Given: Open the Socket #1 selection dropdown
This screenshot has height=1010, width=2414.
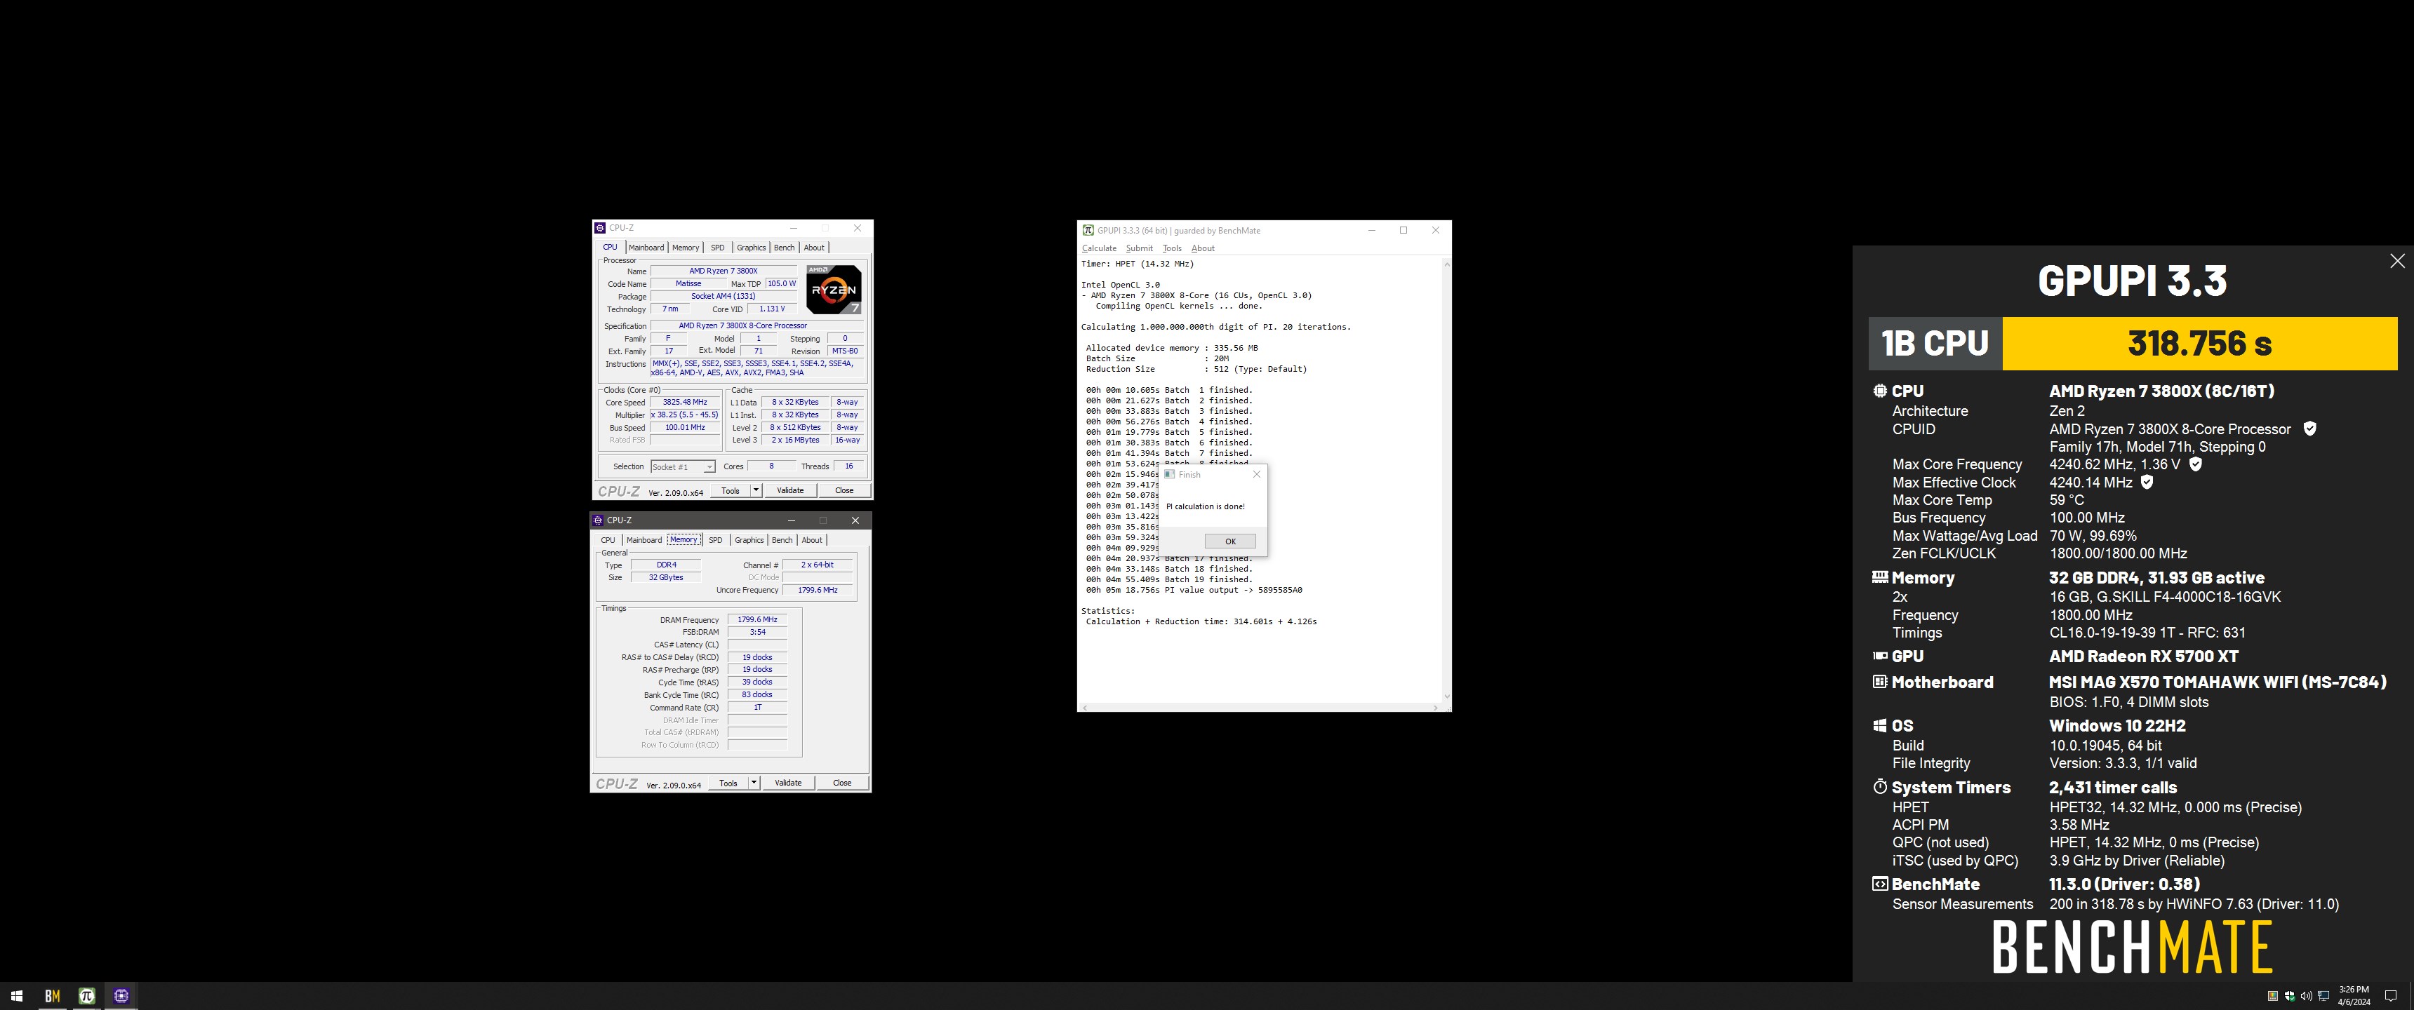Looking at the screenshot, I should point(709,466).
